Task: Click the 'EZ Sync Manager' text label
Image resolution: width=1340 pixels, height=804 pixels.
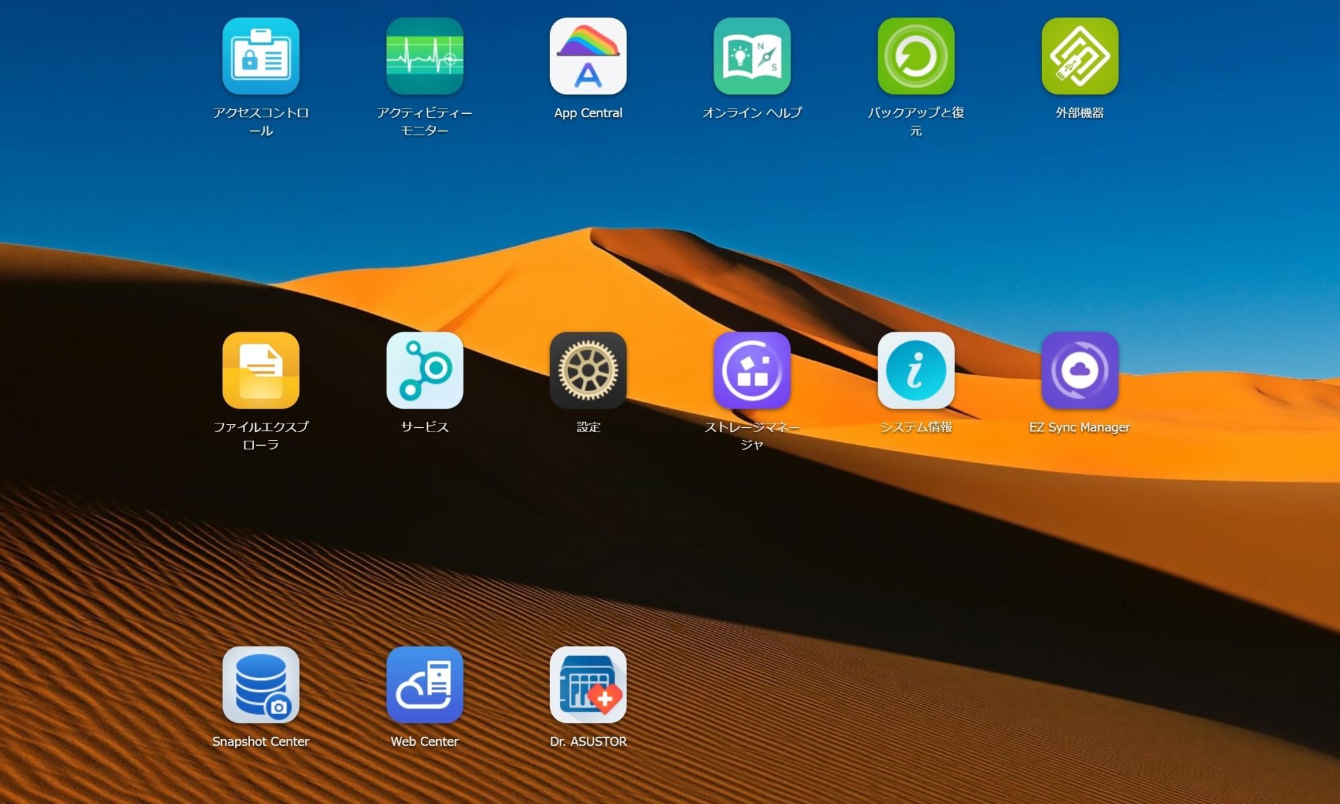Action: tap(1079, 427)
